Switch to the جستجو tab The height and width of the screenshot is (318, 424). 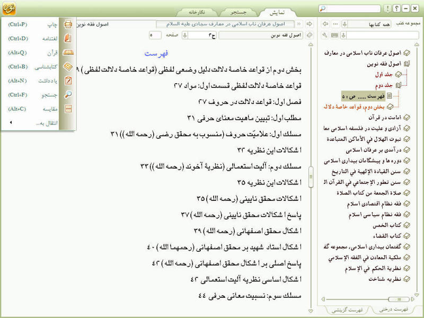238,12
